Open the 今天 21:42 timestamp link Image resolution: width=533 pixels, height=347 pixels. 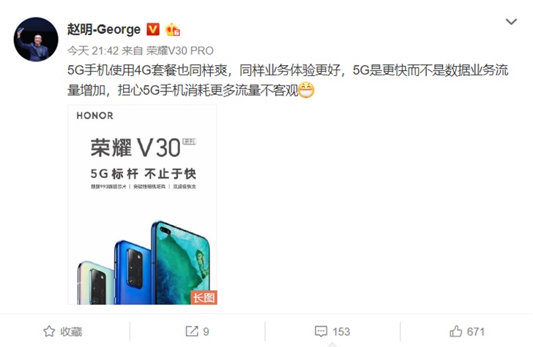[92, 51]
